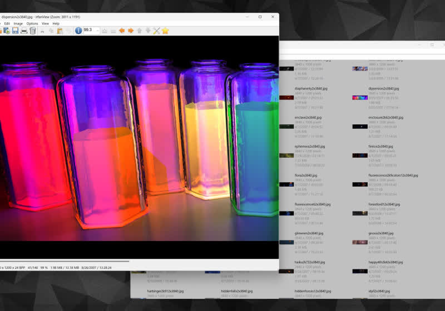Open the image Information (i) icon
Viewport: 445px width, 311px height.
[x=78, y=31]
